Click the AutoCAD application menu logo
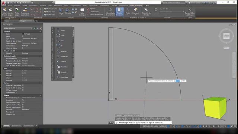 (3, 3)
